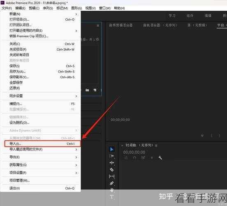Choose 保存副本(Y)... menu item
The width and height of the screenshot is (227, 206).
[x=41, y=77]
